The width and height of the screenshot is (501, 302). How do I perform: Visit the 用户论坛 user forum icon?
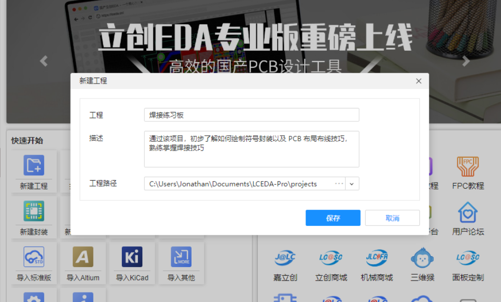click(x=468, y=212)
